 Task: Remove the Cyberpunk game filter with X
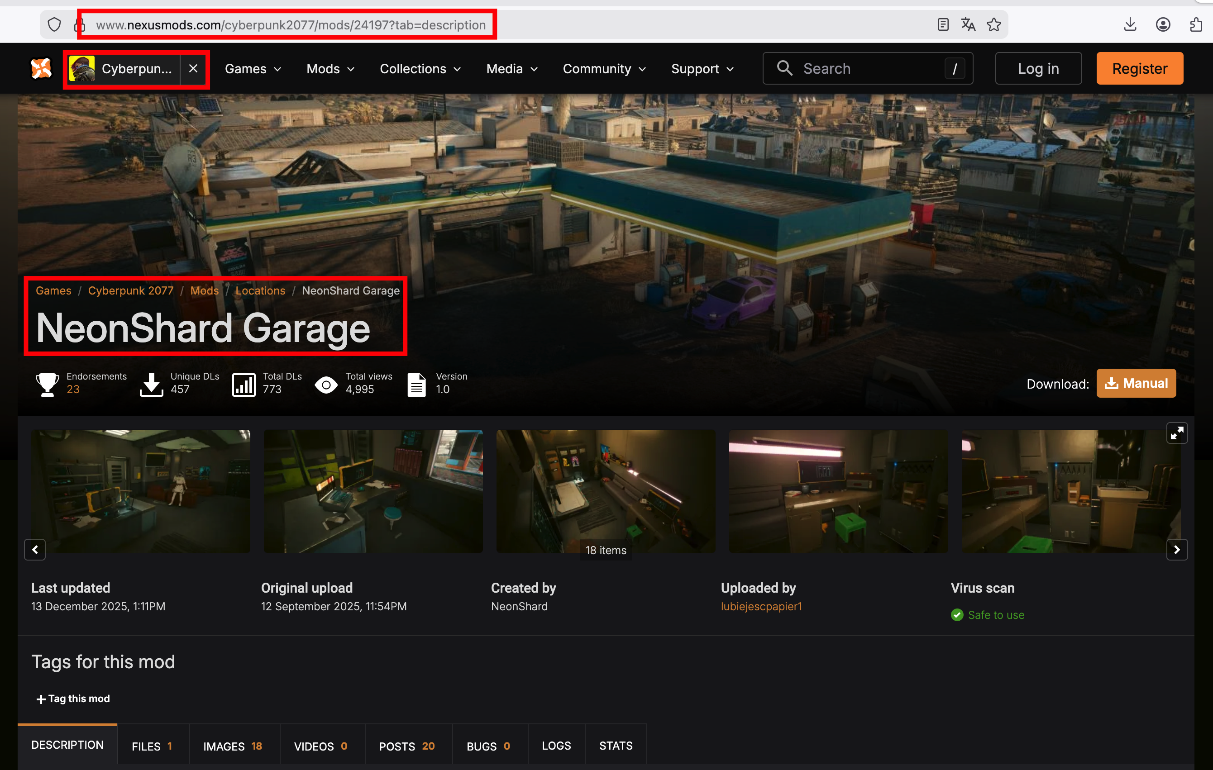point(193,68)
